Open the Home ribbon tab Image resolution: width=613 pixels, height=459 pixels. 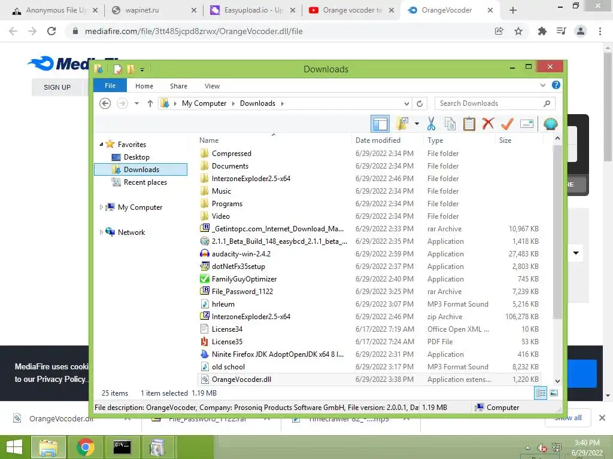144,86
